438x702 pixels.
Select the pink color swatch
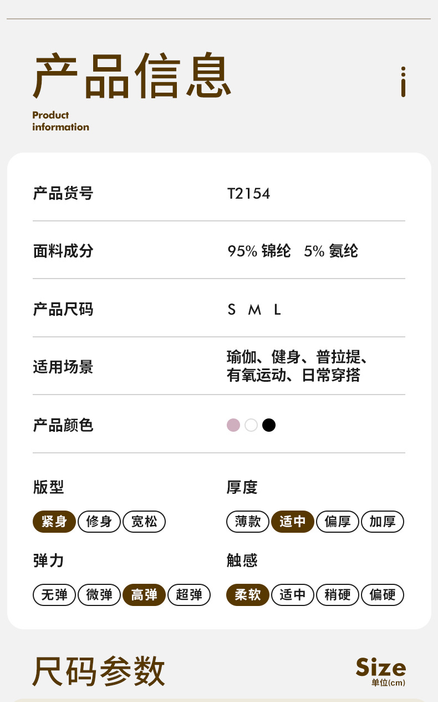click(x=233, y=425)
